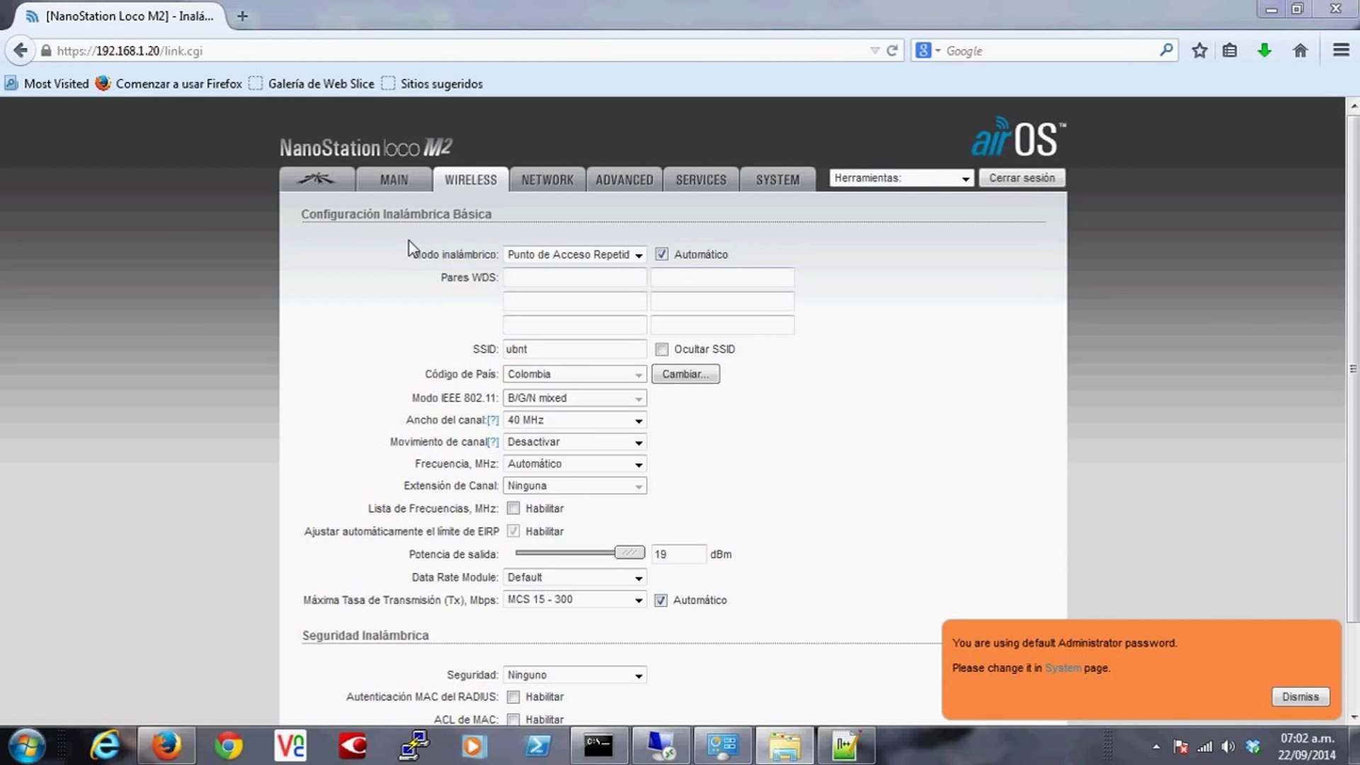Click the Potencia de salida slider handle
1360x765 pixels.
pos(629,552)
